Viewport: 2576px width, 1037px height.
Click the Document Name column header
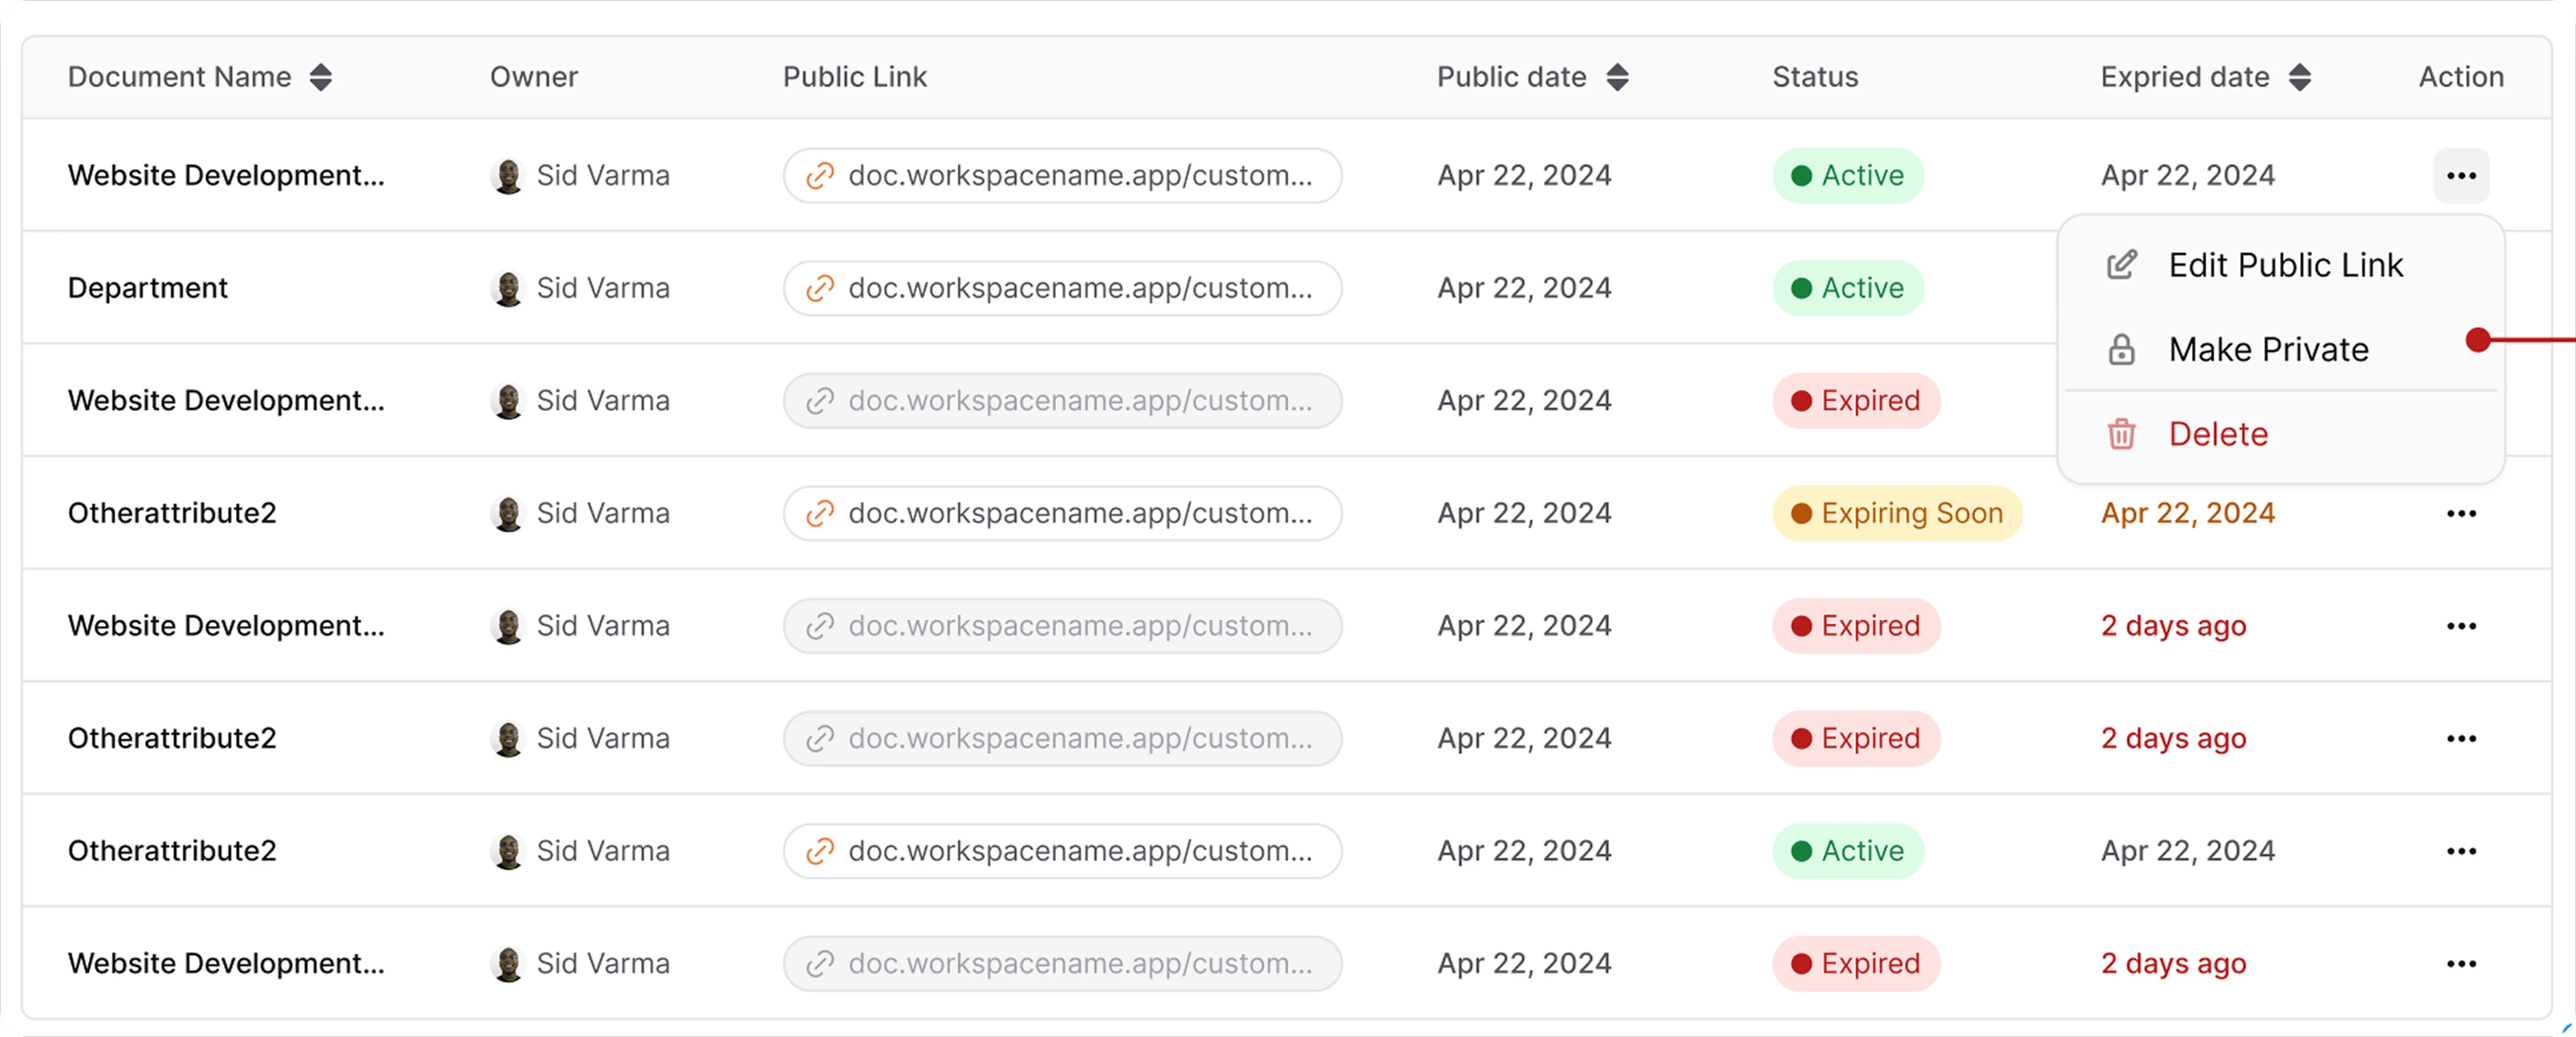[180, 77]
